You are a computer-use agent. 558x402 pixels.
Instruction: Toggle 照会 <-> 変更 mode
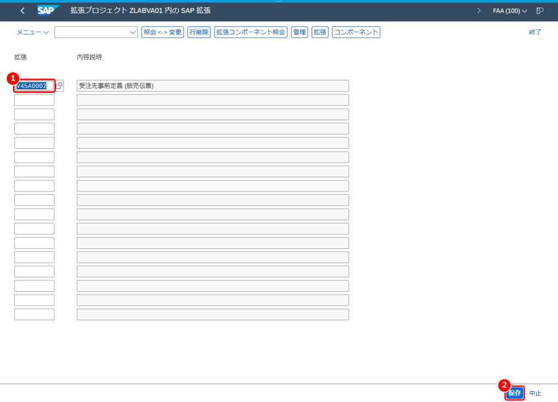(x=162, y=32)
